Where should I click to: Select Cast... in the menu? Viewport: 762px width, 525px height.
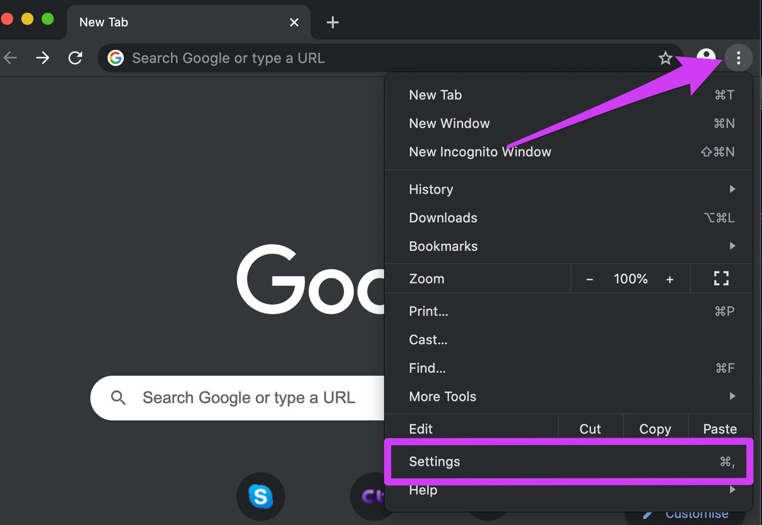[x=569, y=339]
